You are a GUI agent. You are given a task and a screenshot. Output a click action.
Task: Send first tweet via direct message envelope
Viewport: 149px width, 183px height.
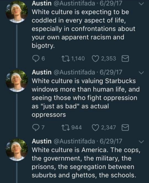pyautogui.click(x=125, y=59)
